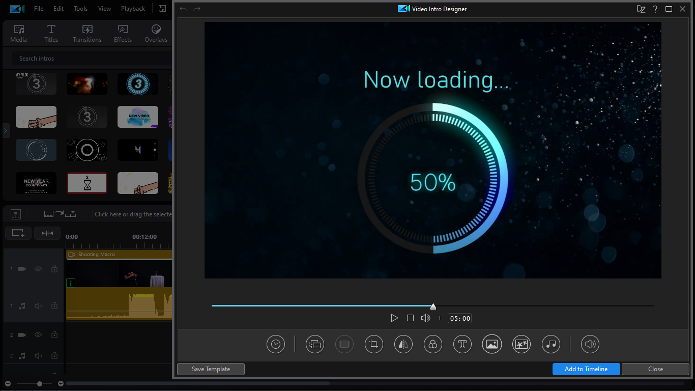This screenshot has width=695, height=391.
Task: Play the intro preview
Action: click(394, 318)
